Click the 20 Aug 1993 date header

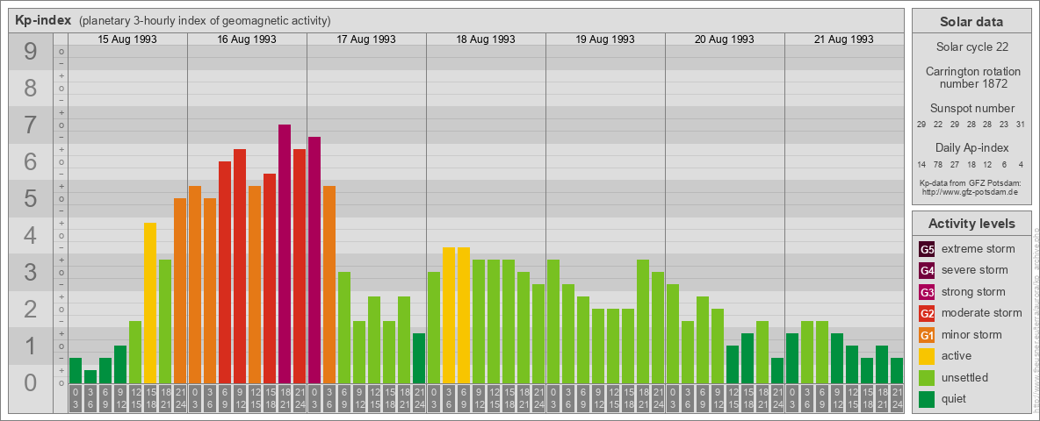pos(725,39)
